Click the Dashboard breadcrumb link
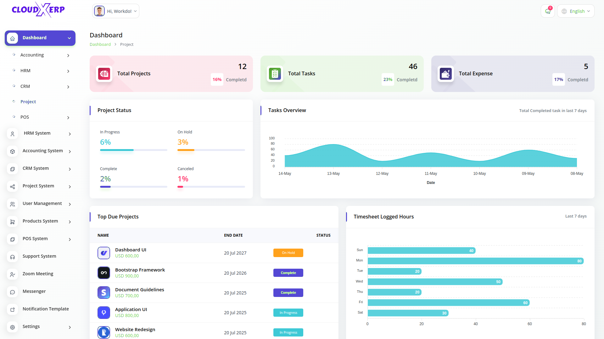The image size is (604, 339). click(100, 45)
